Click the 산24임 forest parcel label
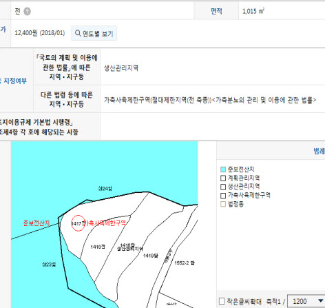This screenshot has width=325, height=308. (105, 189)
